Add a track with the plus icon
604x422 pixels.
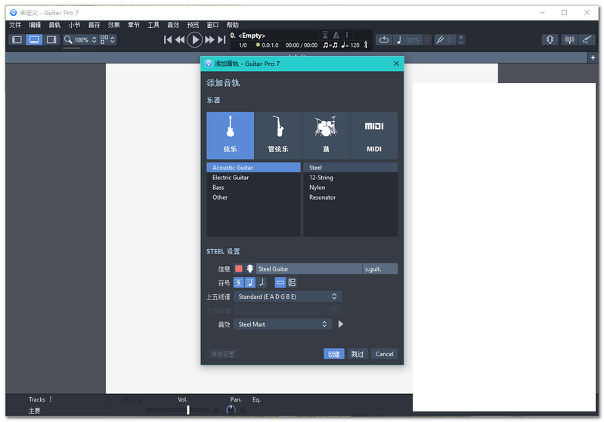(593, 57)
